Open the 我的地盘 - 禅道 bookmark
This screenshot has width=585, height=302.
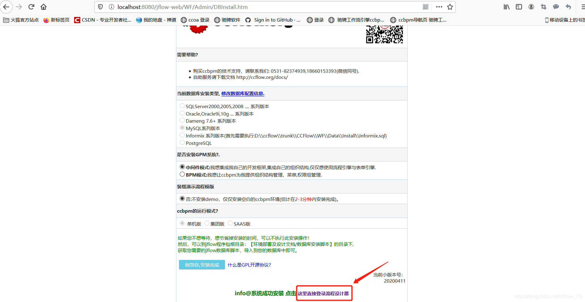pos(156,20)
